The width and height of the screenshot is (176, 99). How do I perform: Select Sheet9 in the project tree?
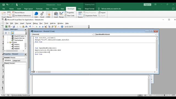pos(19,38)
